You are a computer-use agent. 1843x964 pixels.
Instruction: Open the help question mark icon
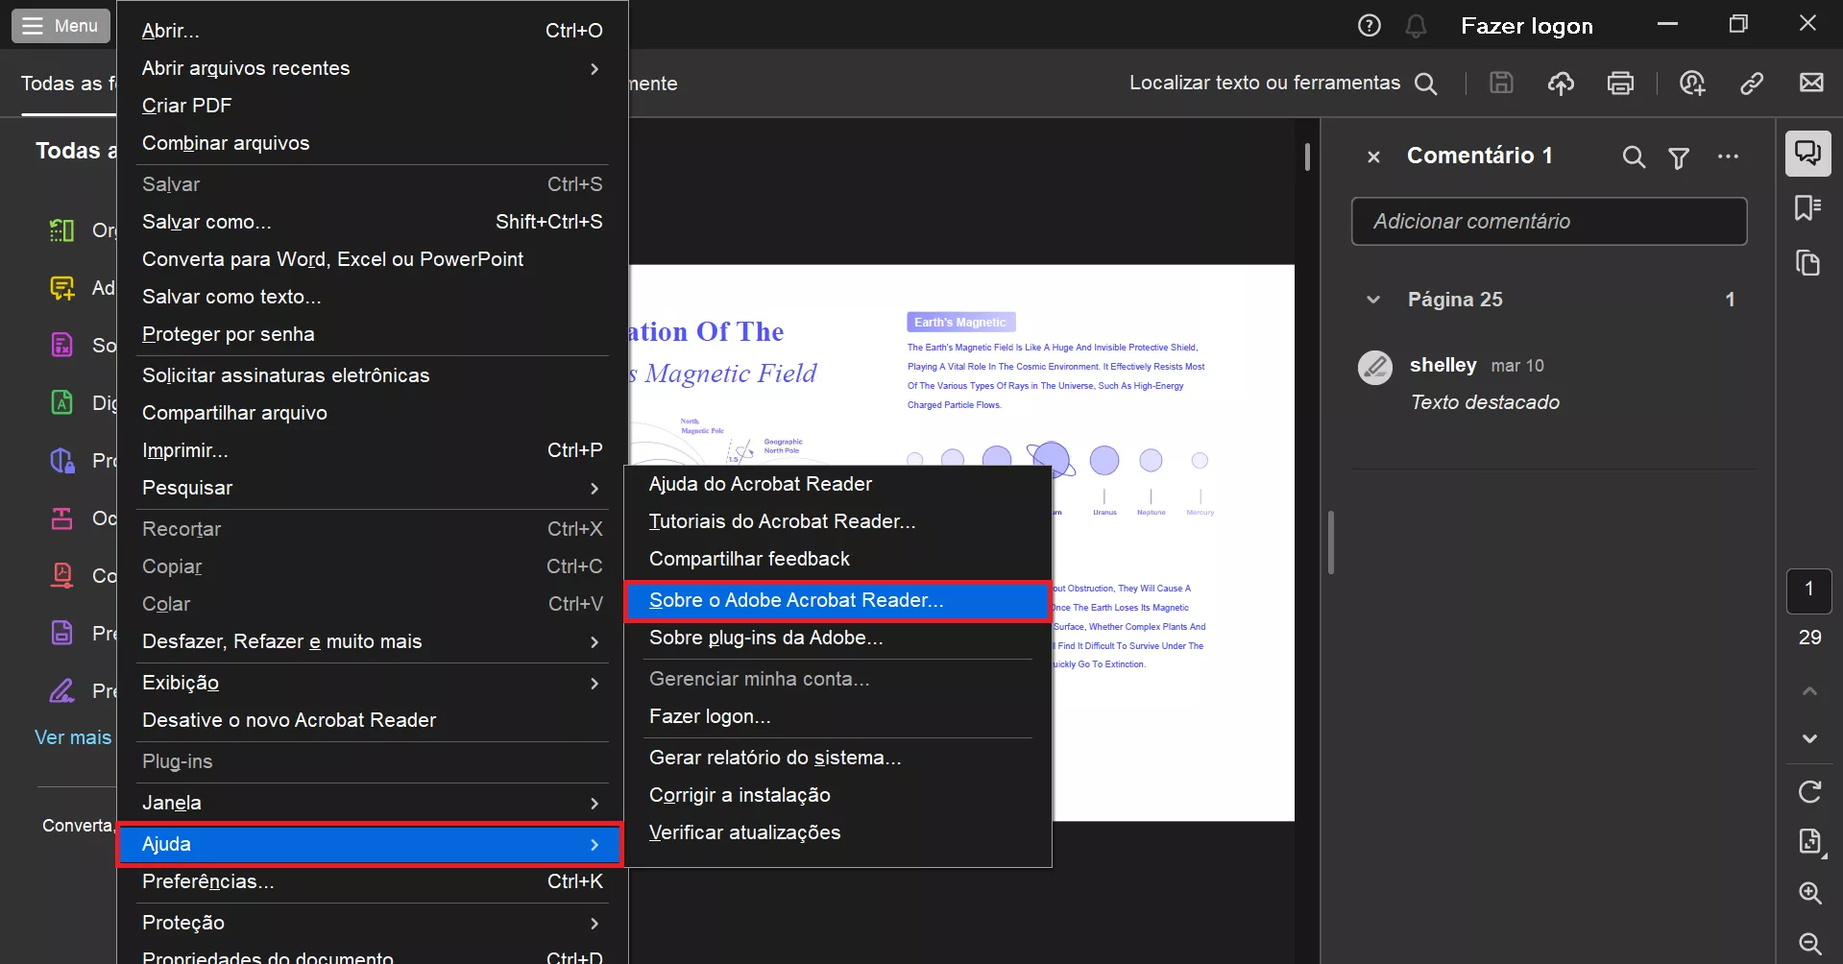pos(1369,26)
